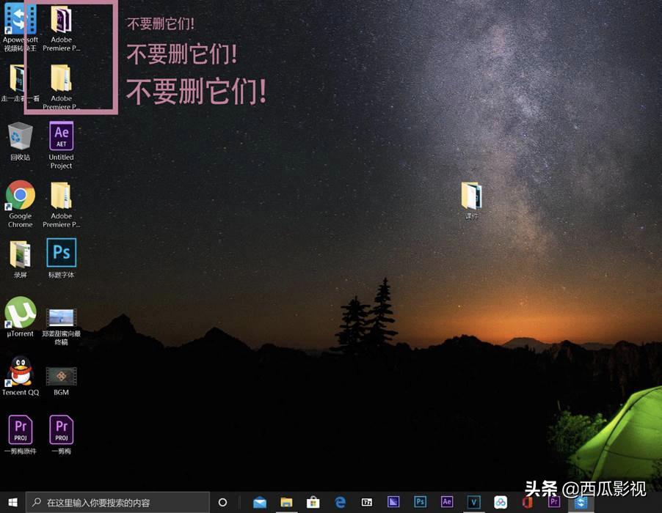
Task: Open Microsoft Edge from the taskbar
Action: click(x=339, y=502)
